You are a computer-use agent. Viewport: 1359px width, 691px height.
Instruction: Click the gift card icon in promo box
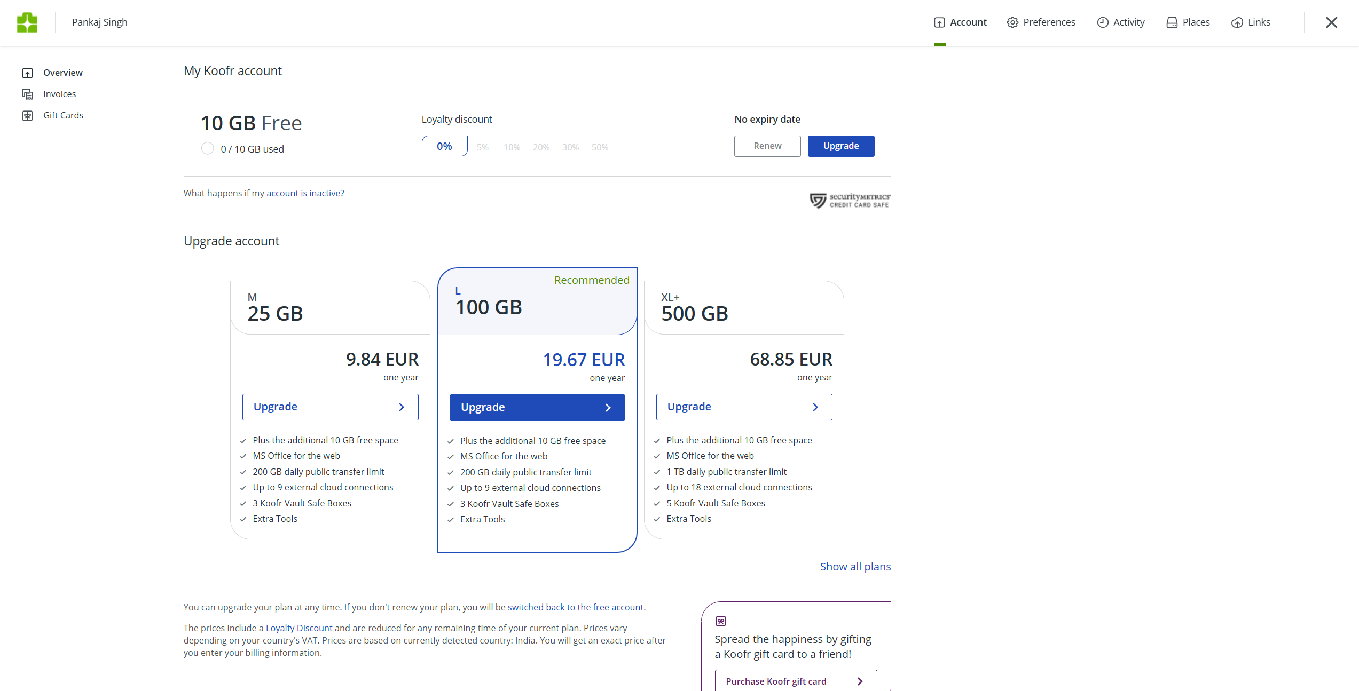[x=720, y=621]
